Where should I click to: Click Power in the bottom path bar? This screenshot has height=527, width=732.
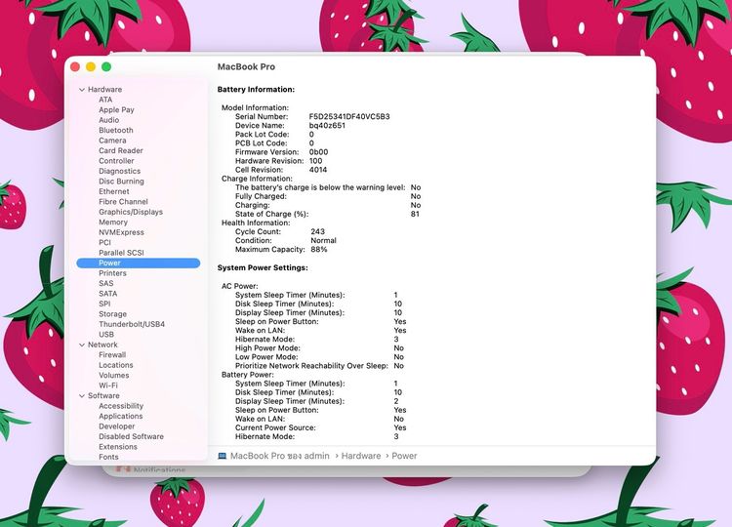(404, 456)
